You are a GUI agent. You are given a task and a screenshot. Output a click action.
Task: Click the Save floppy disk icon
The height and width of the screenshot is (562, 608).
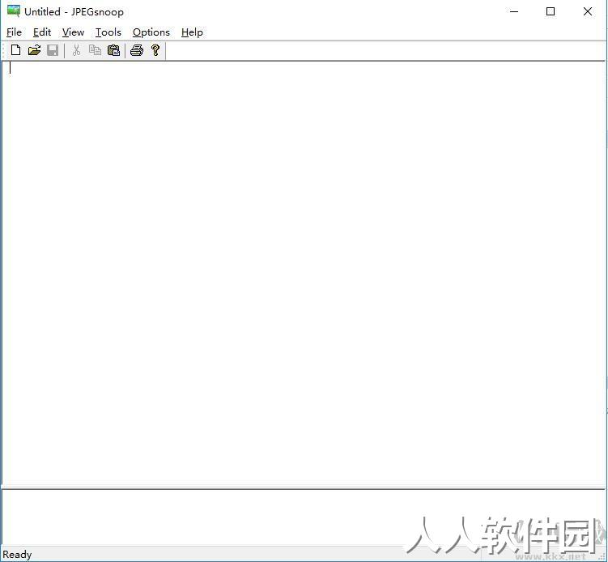coord(53,50)
